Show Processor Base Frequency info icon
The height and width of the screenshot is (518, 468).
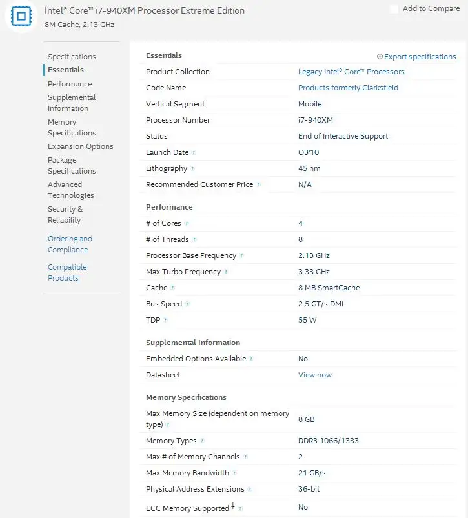click(241, 255)
